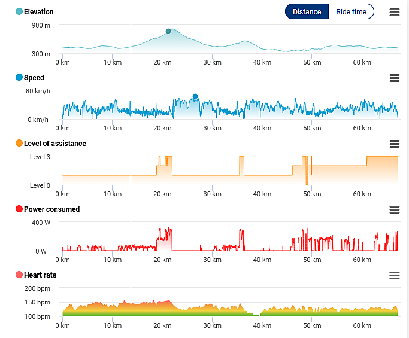
Task: Open the Elevation chart hamburger menu
Action: [x=394, y=13]
